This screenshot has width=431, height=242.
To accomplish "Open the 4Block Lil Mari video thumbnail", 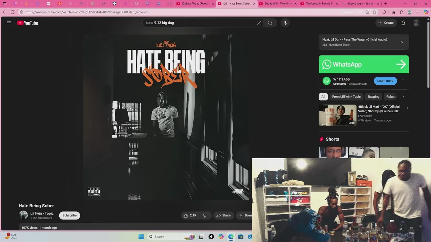I will point(337,115).
